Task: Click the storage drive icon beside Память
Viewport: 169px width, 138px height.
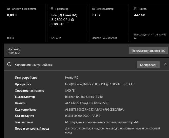Action: tap(135, 9)
